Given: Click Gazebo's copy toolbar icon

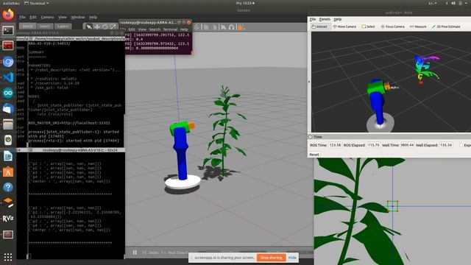Looking at the screenshot, I should point(206,27).
